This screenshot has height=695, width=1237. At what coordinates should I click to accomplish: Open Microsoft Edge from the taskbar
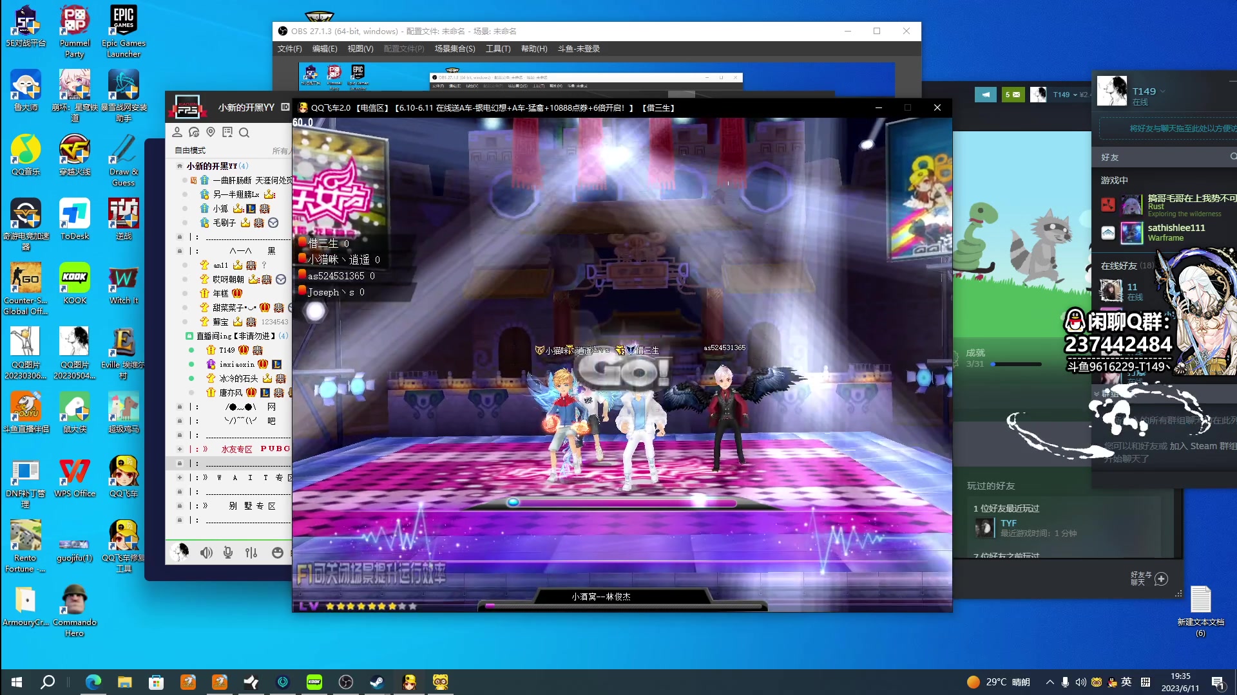tap(93, 682)
